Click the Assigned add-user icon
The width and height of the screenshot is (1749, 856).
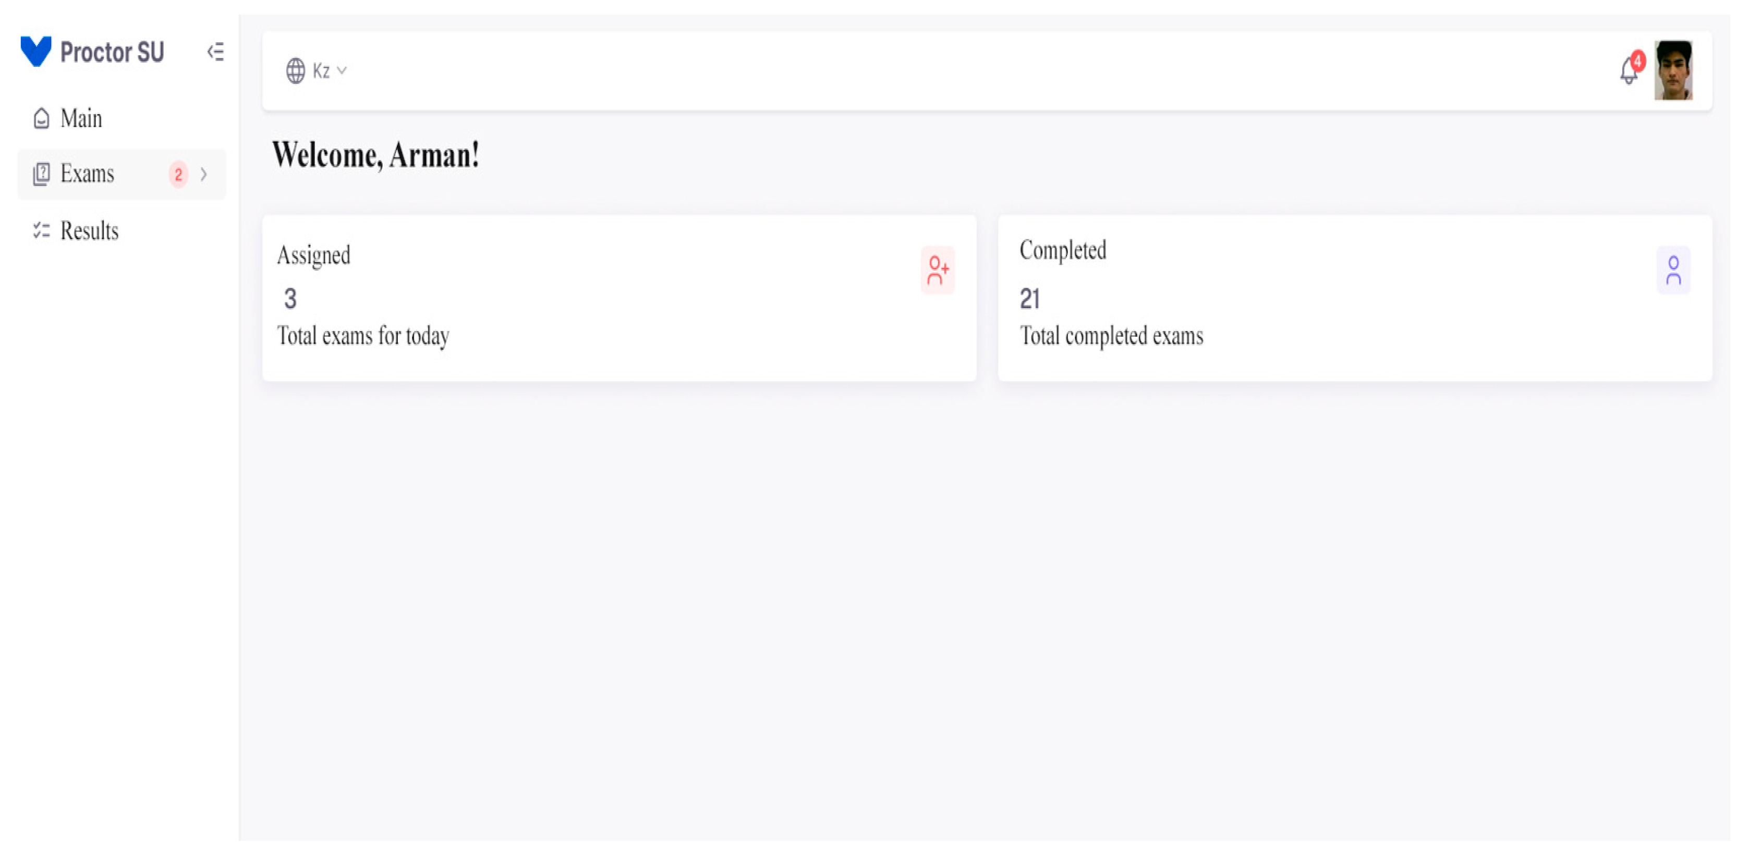[938, 270]
